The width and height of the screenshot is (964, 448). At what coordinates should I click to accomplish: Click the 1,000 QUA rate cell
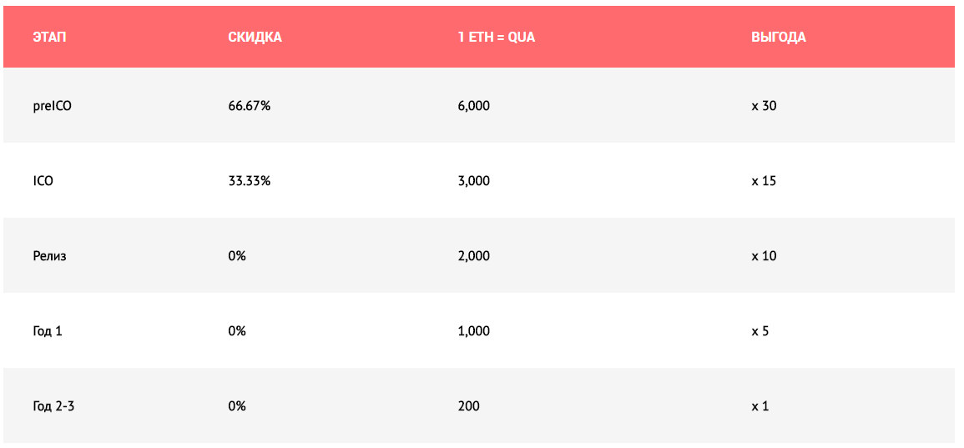pos(473,331)
